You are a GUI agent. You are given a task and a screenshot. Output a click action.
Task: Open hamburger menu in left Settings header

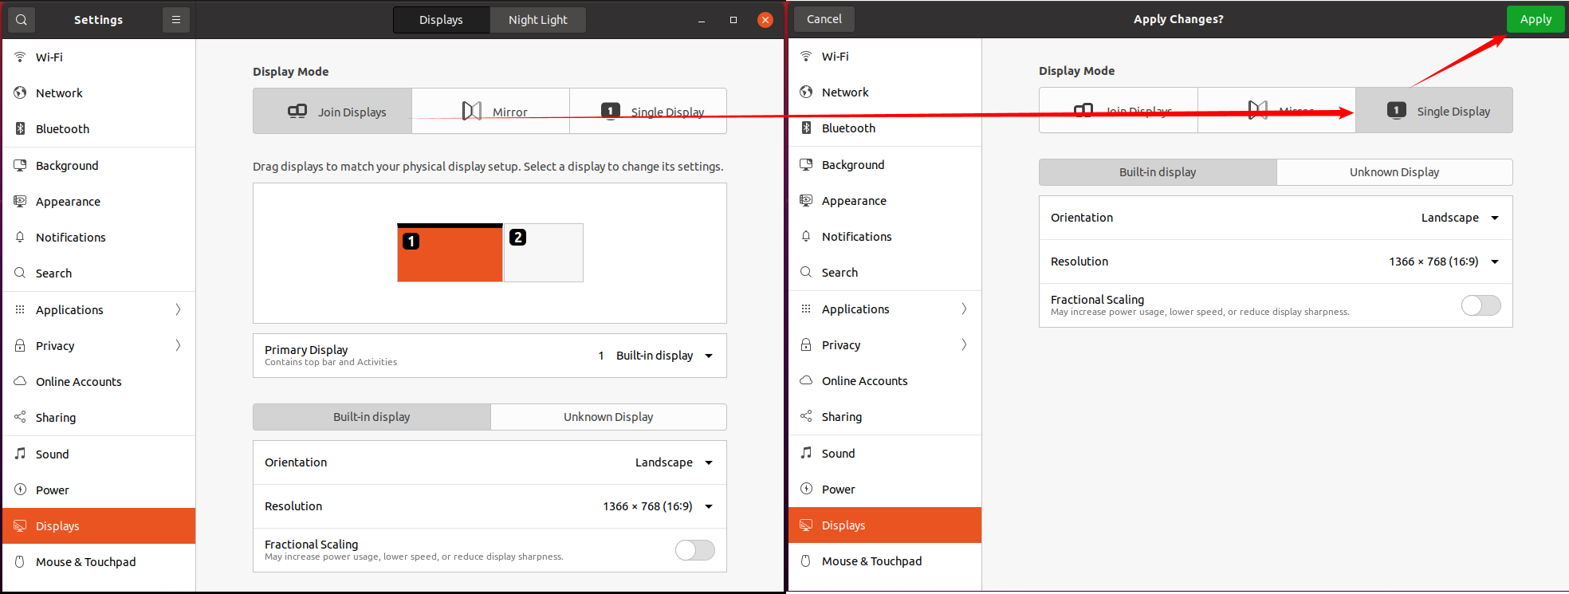(176, 20)
